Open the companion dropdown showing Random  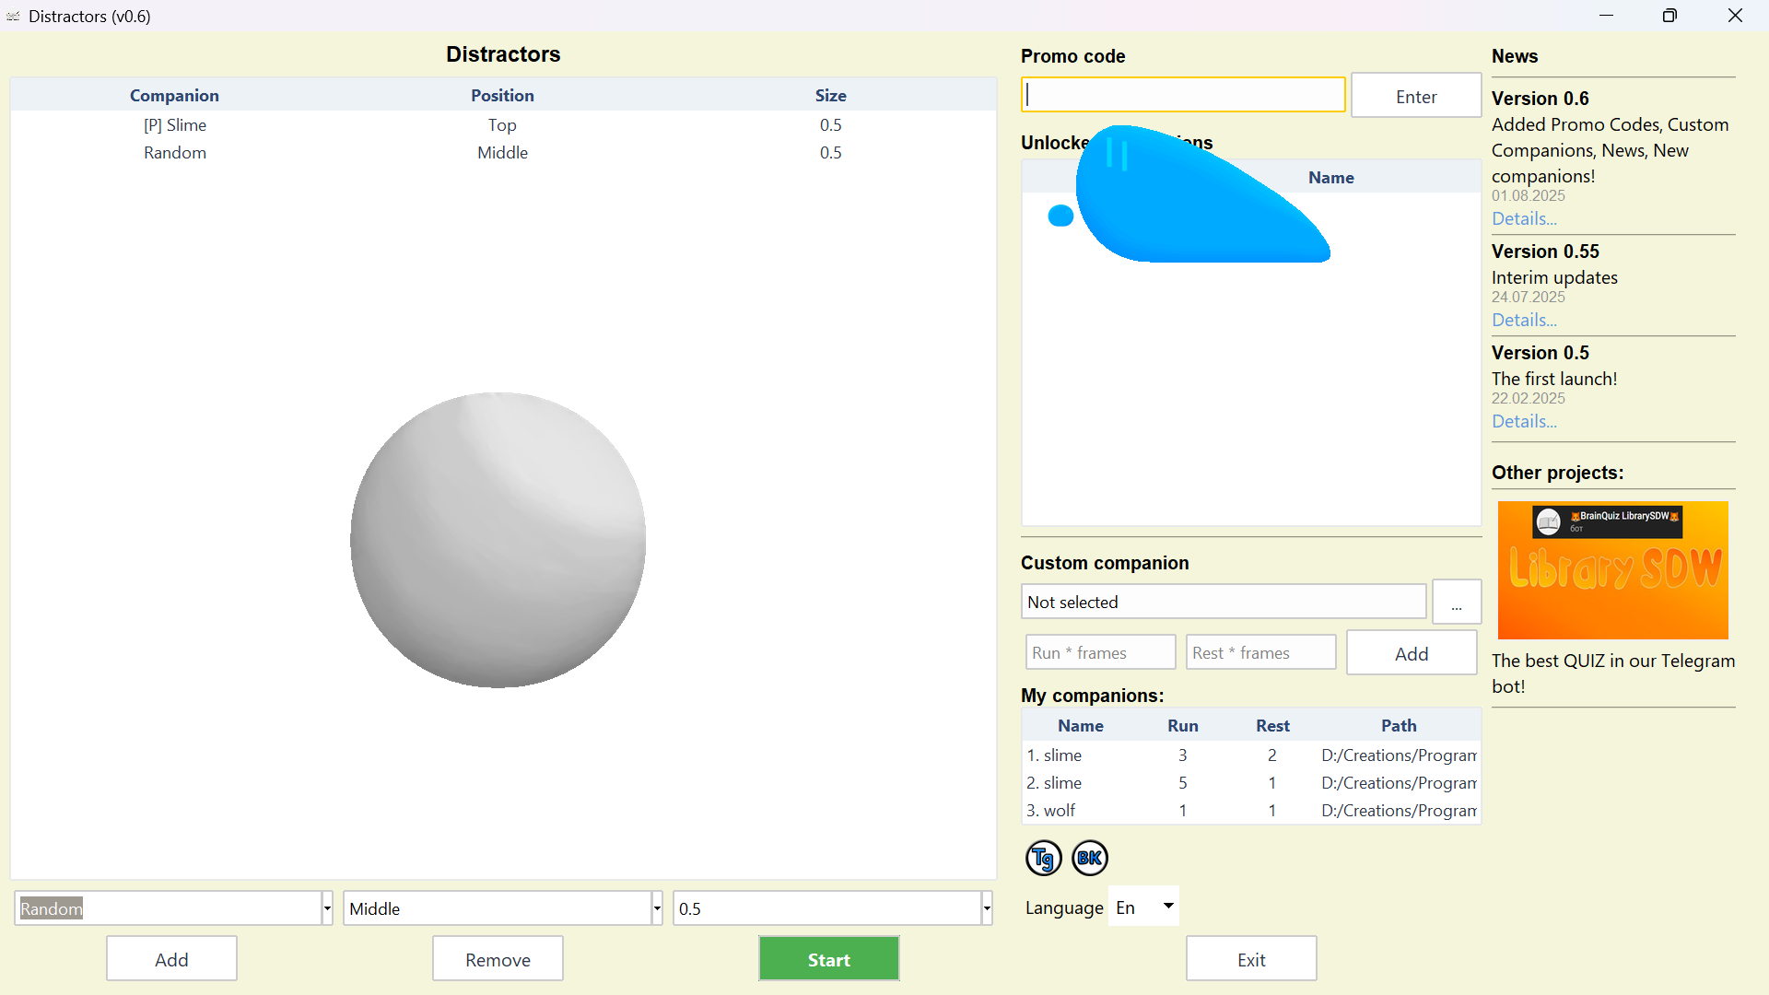(x=326, y=908)
